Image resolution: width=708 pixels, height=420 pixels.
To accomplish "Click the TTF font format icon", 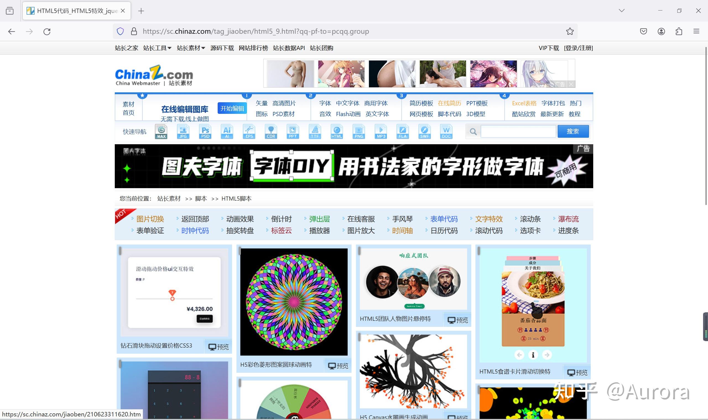I will [315, 131].
